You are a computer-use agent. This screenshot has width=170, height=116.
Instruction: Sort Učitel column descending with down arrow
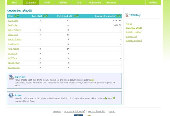18,16
